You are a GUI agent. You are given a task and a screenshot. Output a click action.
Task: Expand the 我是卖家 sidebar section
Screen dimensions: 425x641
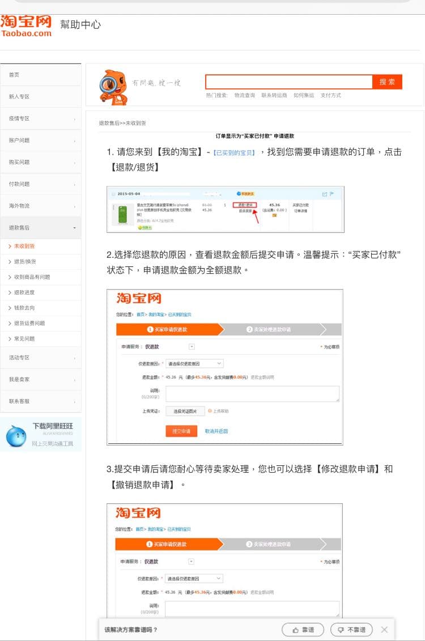[x=40, y=379]
